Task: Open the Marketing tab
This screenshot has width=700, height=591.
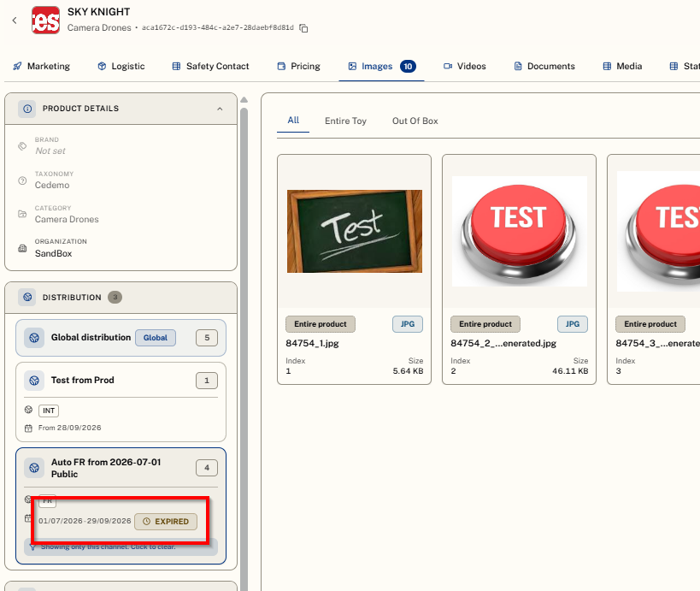Action: point(42,66)
